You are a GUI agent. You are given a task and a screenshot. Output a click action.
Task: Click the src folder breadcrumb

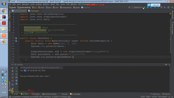tap(34, 8)
